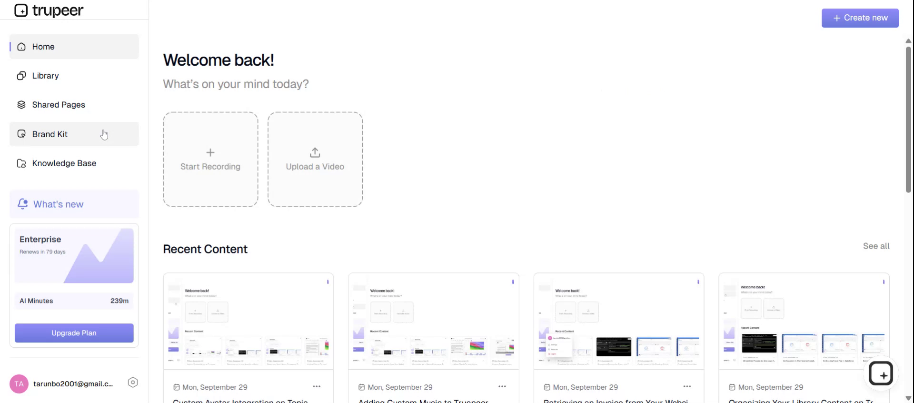Click the Knowledge Base folder icon
The image size is (914, 403).
(21, 163)
